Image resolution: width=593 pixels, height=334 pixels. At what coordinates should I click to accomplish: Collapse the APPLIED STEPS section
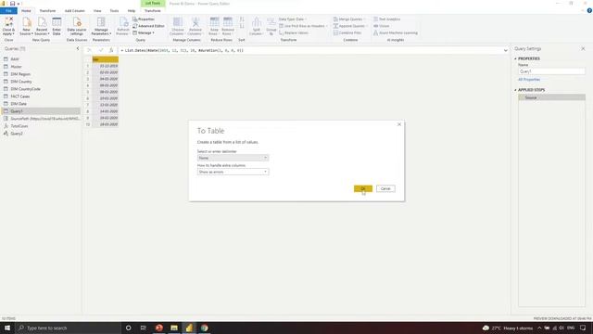click(x=515, y=90)
